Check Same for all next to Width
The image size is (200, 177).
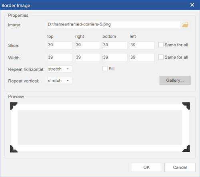click(161, 57)
